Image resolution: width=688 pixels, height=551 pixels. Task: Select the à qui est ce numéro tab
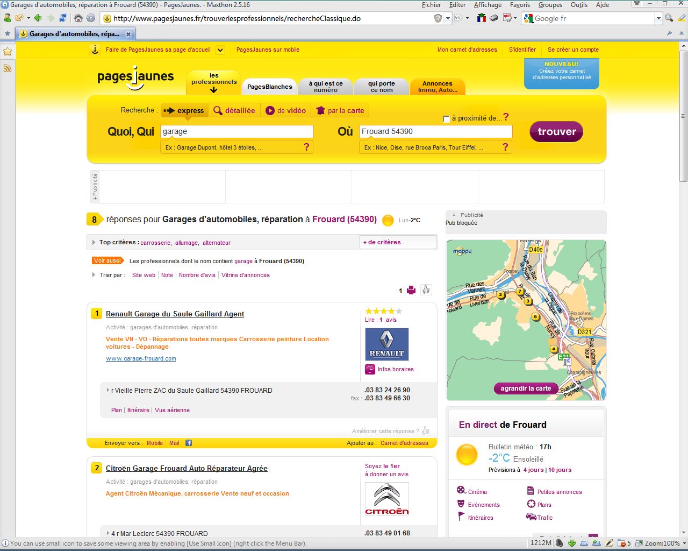326,87
